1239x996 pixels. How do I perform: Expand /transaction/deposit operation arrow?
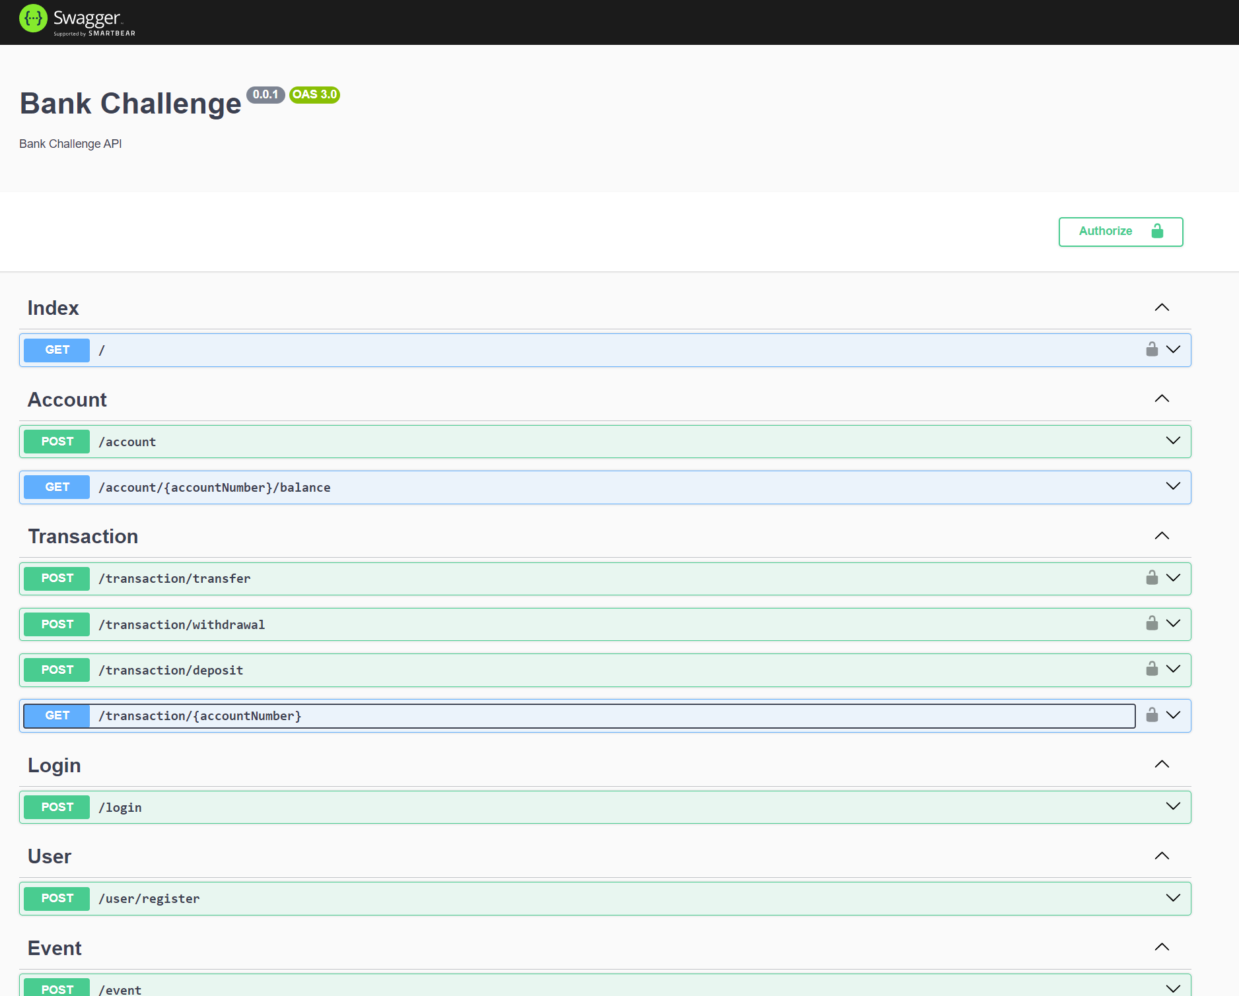point(1173,669)
